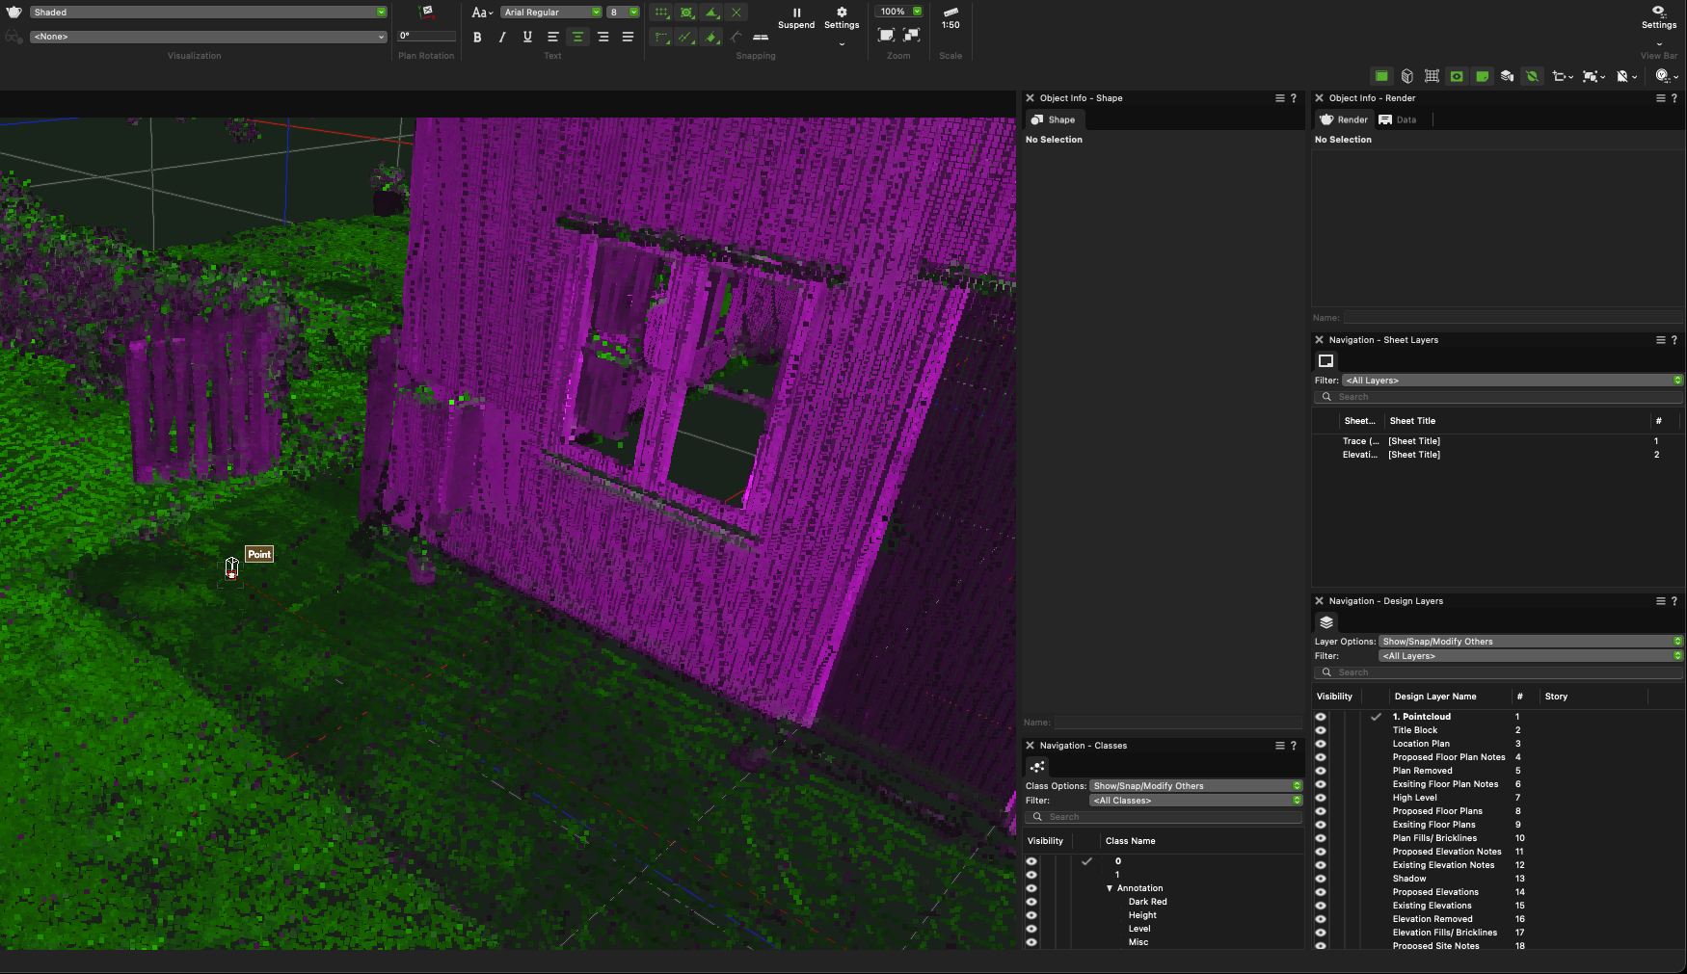Click the Suspend snapping pause icon

click(x=796, y=13)
